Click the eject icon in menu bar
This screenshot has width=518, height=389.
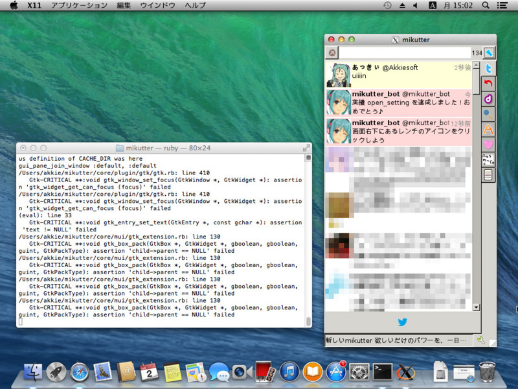[402, 5]
